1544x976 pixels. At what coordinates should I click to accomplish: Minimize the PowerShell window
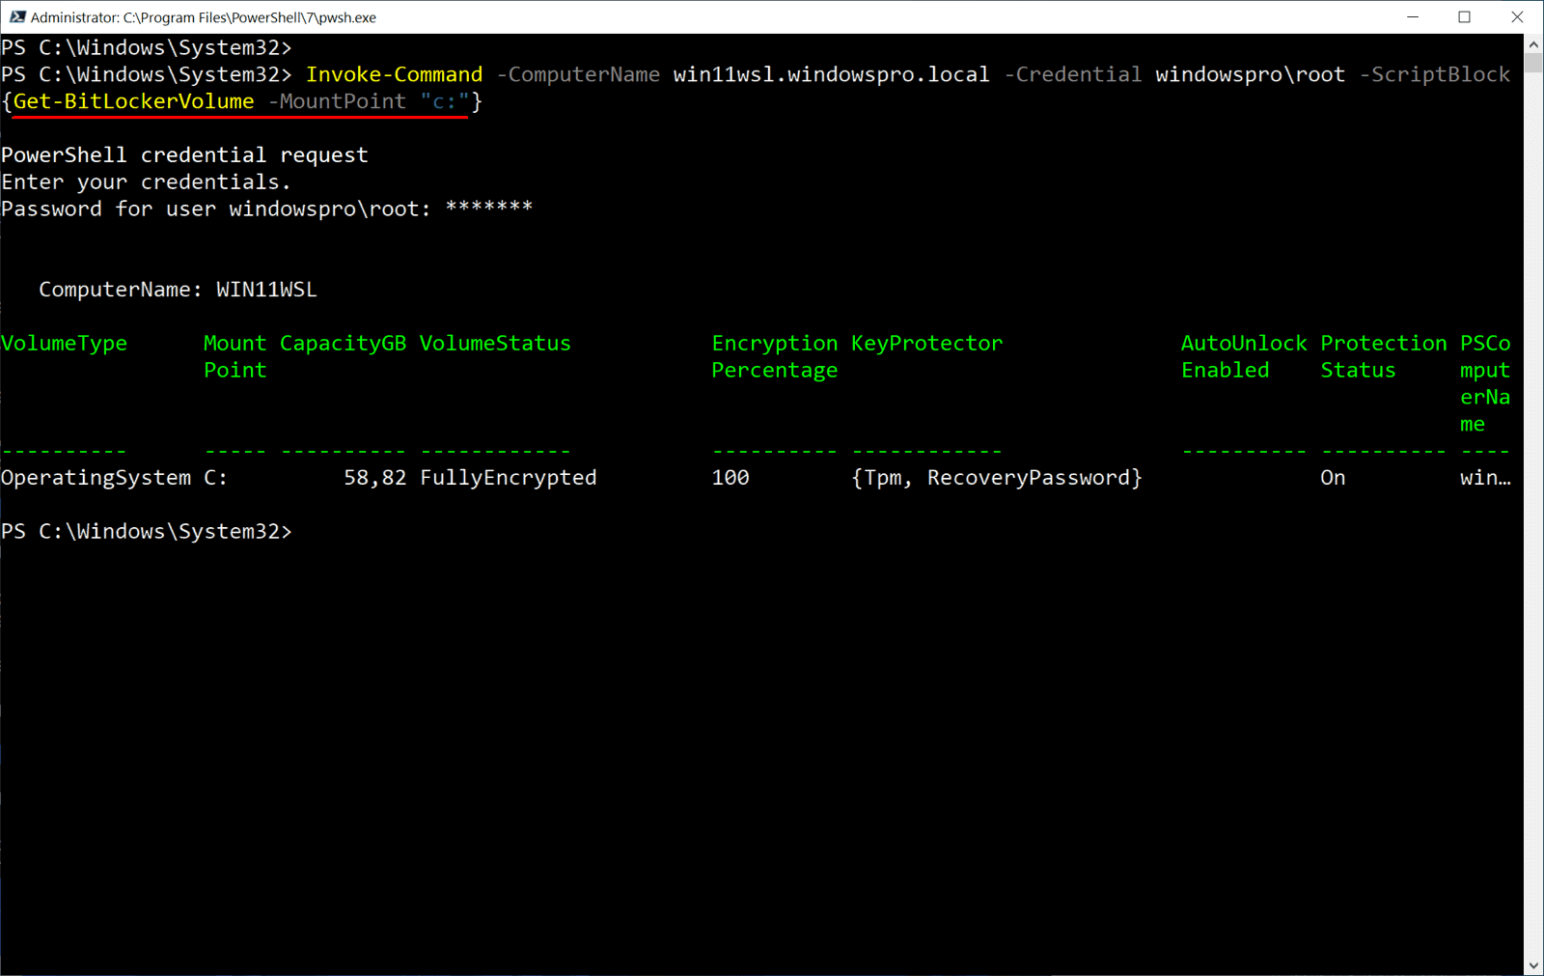[x=1412, y=16]
